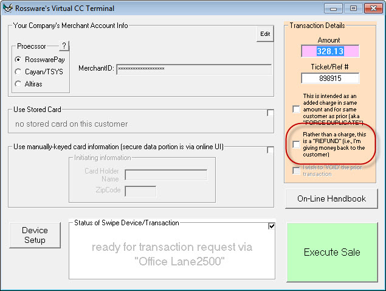
Task: Select the Cayan/TSYS processor option
Action: coord(19,72)
